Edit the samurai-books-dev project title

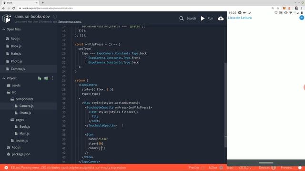click(32, 17)
